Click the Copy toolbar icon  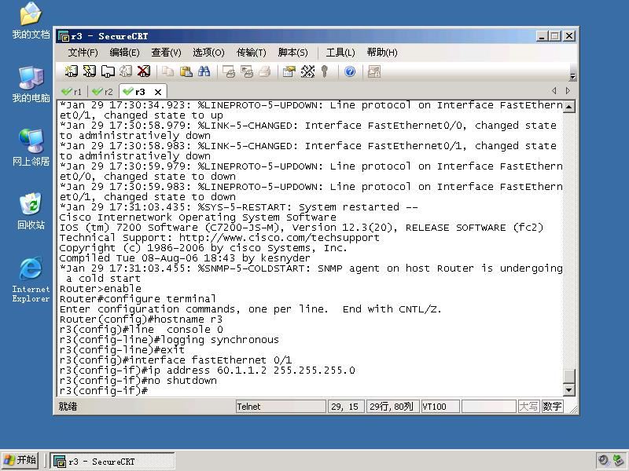tap(167, 71)
